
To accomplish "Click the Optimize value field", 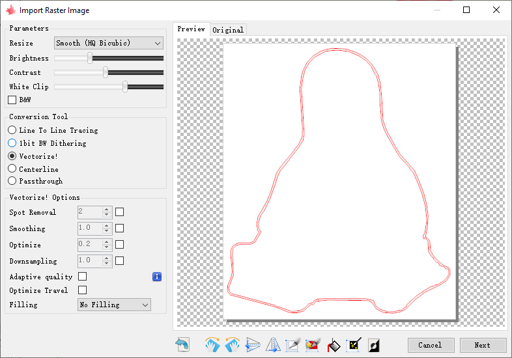I will [90, 245].
